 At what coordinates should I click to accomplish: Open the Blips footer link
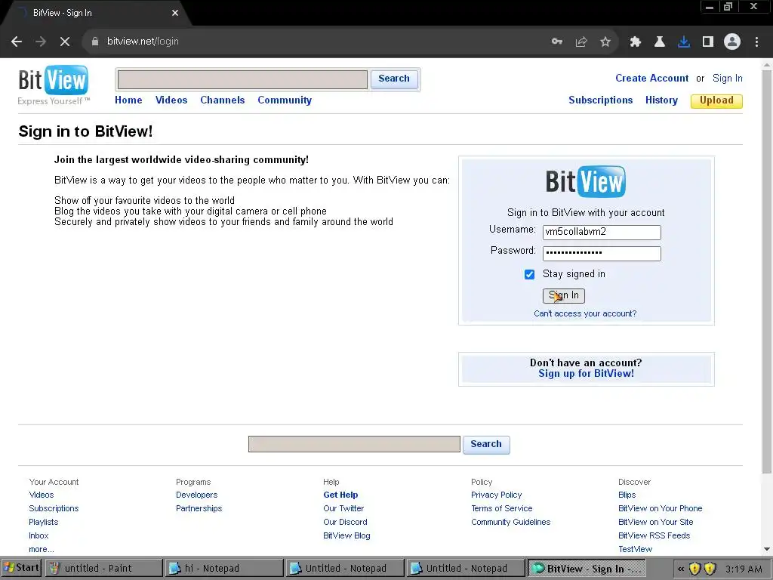(x=627, y=495)
